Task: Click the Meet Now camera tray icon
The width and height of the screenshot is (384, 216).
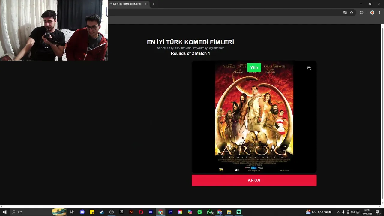Action: tap(348, 212)
